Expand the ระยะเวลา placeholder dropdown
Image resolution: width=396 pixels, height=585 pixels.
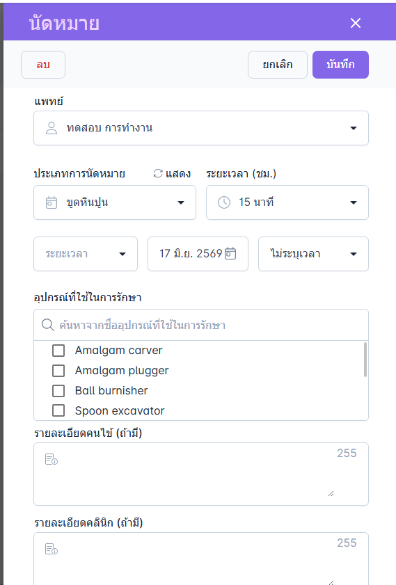pyautogui.click(x=86, y=254)
